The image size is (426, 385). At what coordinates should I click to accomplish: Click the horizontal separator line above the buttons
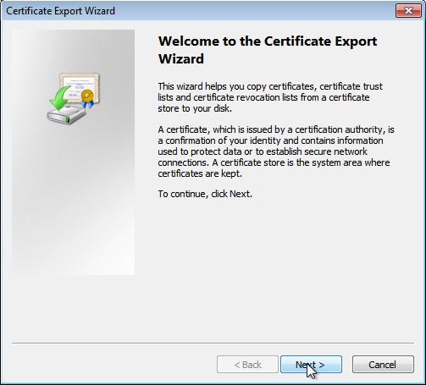pos(213,344)
